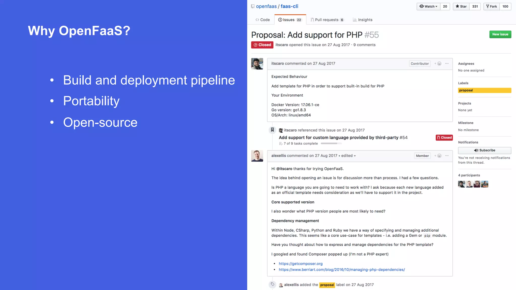Open the Pull requests tab
The image size is (516, 290).
pyautogui.click(x=327, y=20)
